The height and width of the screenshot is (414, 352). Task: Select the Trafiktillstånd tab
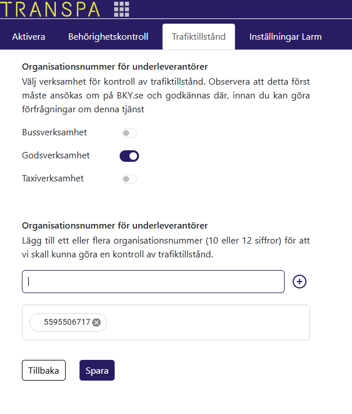(x=198, y=37)
